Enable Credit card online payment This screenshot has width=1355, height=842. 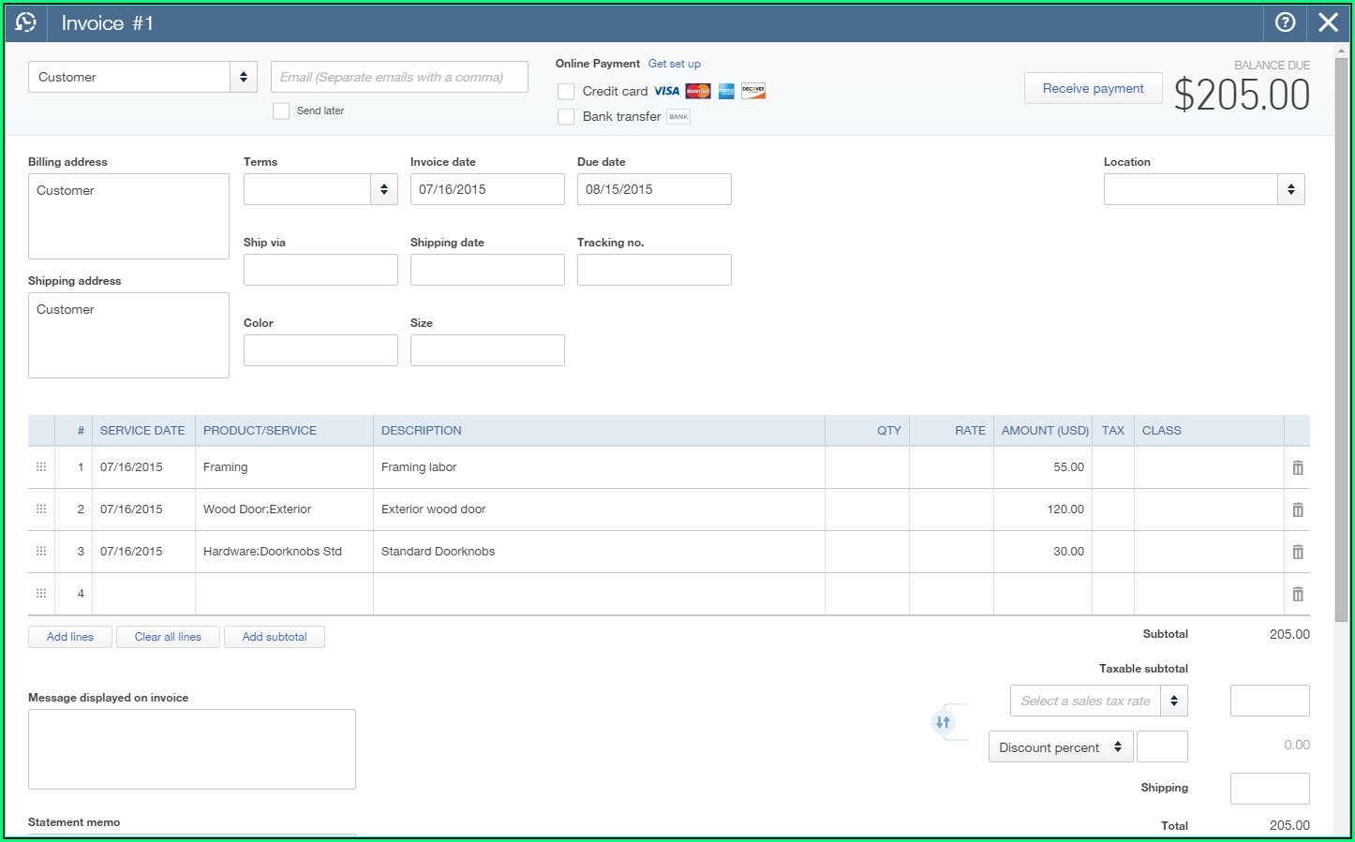point(566,92)
